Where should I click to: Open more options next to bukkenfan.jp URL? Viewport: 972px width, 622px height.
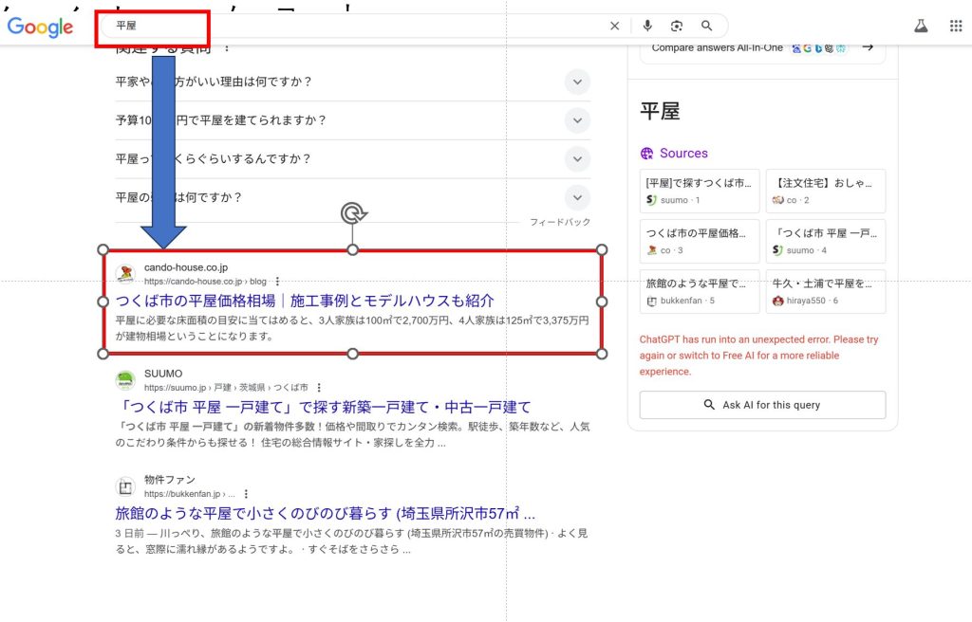(246, 494)
